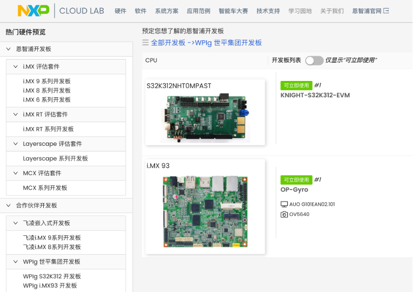Collapse the i.MX RT 评估套件 group
Image resolution: width=413 pixels, height=292 pixels.
click(15, 114)
